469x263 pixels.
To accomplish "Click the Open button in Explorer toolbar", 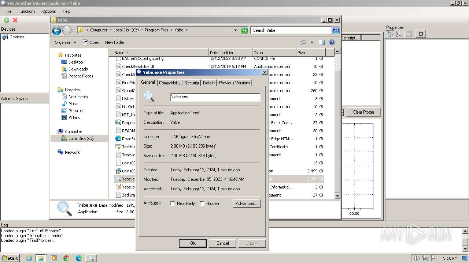I will [x=91, y=42].
